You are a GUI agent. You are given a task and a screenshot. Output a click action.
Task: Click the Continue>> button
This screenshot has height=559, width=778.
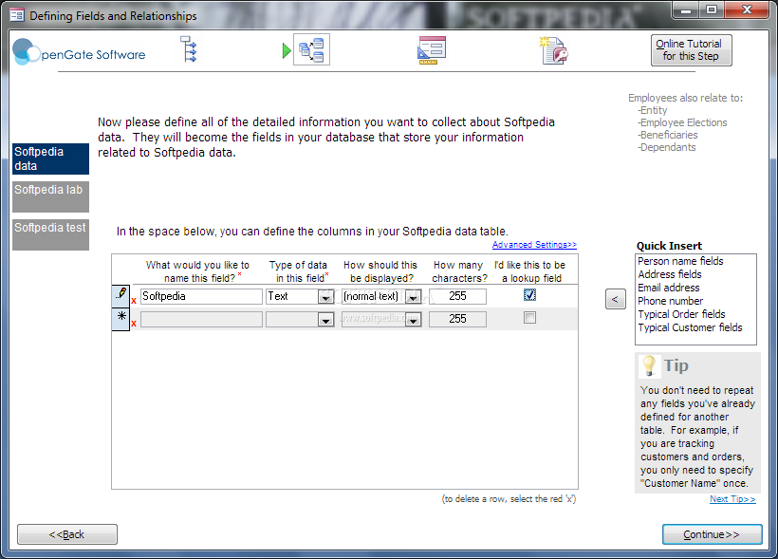tap(712, 534)
